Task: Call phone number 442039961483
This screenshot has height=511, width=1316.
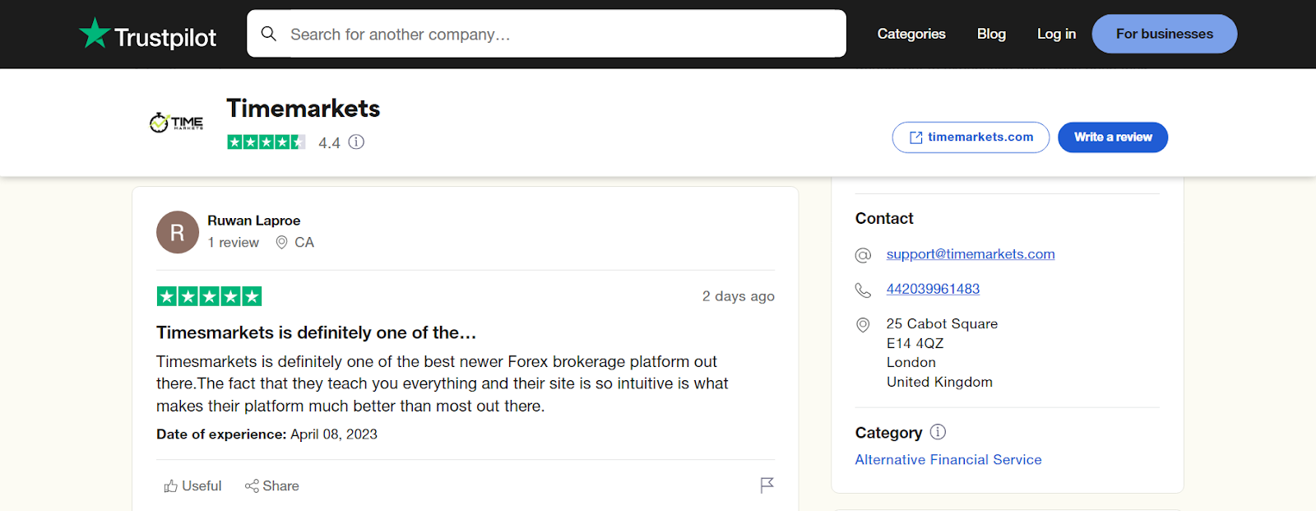Action: [x=933, y=289]
